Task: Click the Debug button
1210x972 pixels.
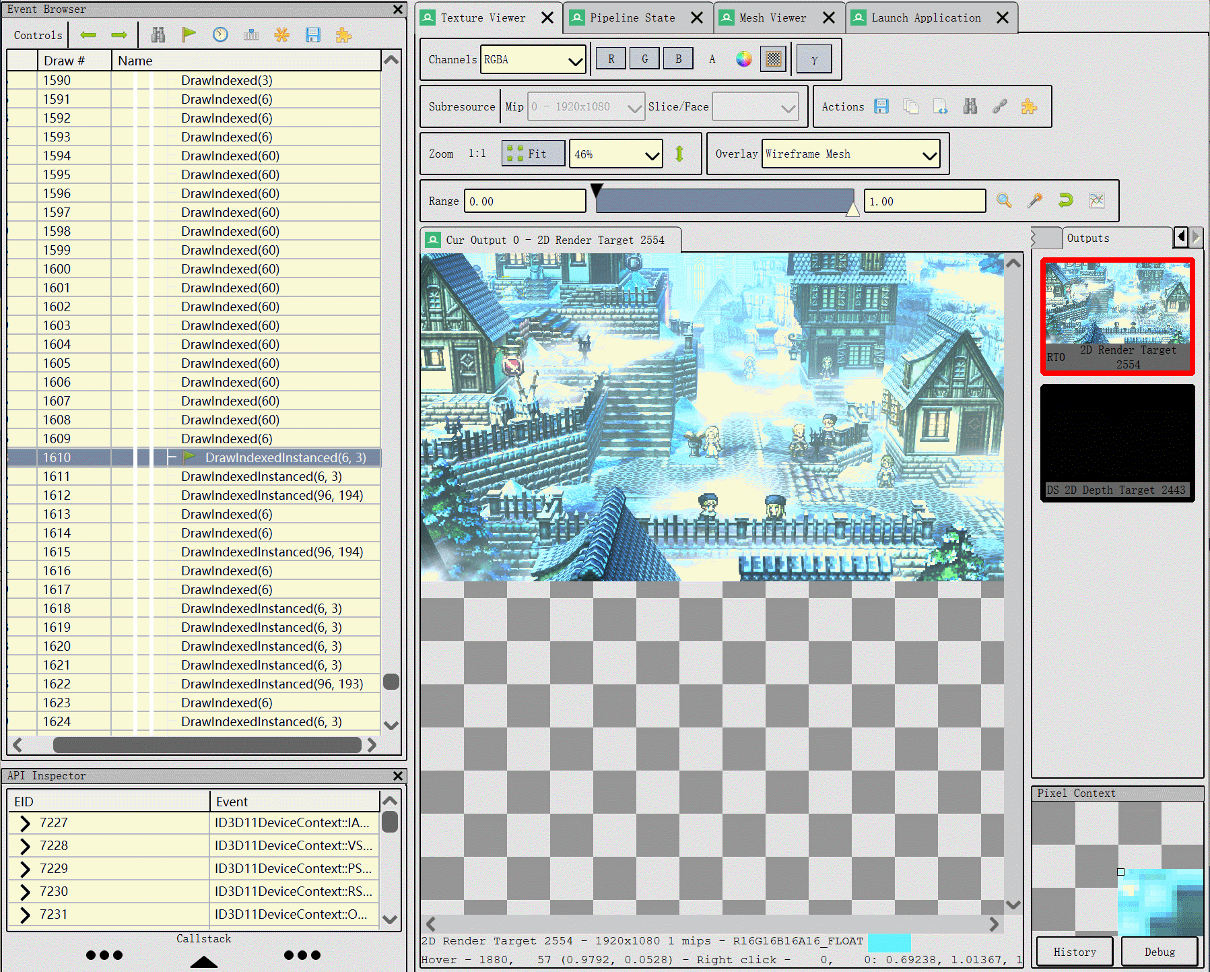Action: (1159, 952)
